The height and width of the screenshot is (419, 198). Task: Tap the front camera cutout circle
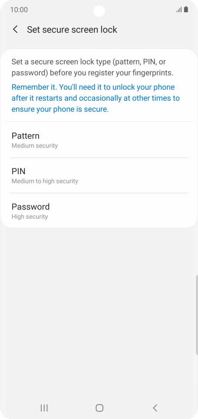click(99, 11)
